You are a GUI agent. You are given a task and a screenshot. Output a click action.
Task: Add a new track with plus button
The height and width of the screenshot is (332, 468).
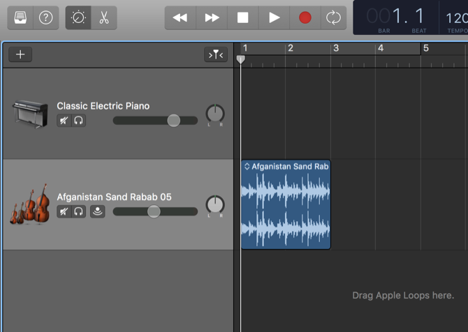(20, 54)
